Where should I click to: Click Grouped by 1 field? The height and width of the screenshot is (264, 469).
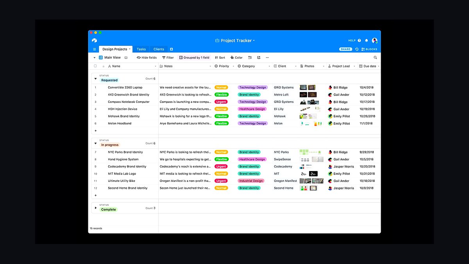(194, 57)
